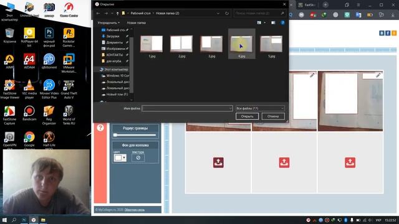Image resolution: width=399 pixels, height=224 pixels.
Task: Open dialog help question mark icon
Action: click(x=282, y=23)
